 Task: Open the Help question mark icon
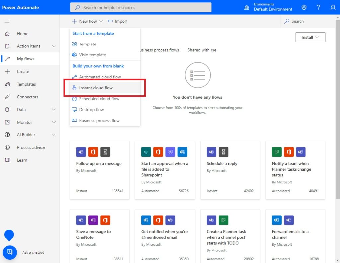click(x=318, y=7)
